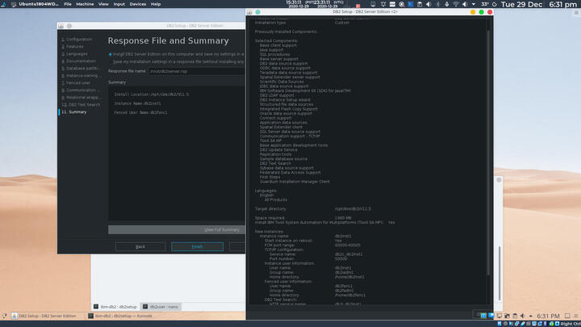Image resolution: width=581 pixels, height=327 pixels.
Task: Click the Wi-Fi icon in macOS menu bar
Action: [455, 4]
